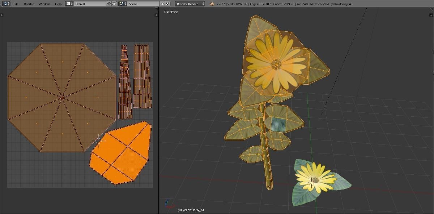Open the Info editor type selector icon

click(7, 4)
